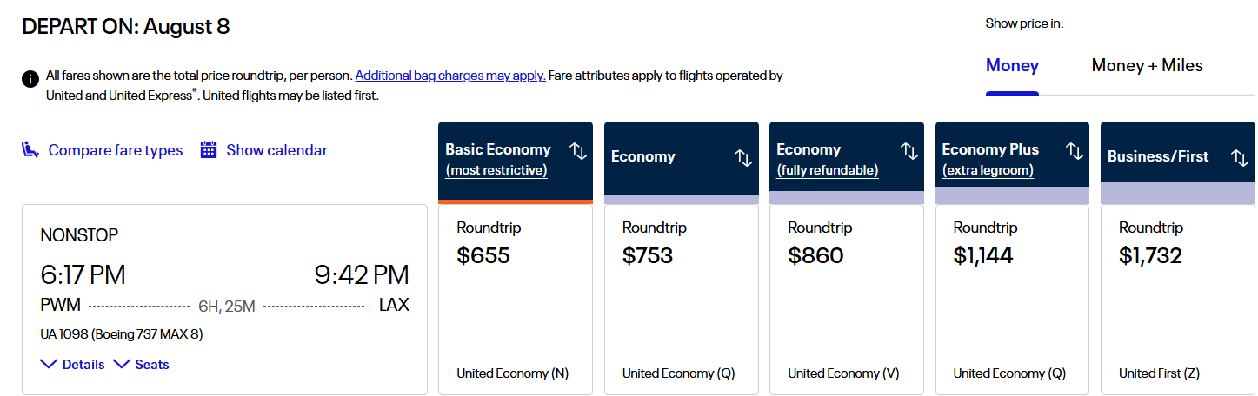Sort by fully refundable Economy arrows
The width and height of the screenshot is (1258, 396).
coord(909,151)
